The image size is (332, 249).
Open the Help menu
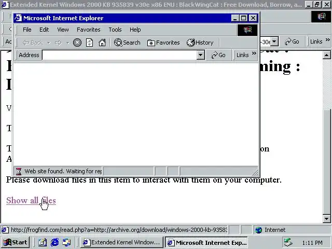pyautogui.click(x=135, y=30)
